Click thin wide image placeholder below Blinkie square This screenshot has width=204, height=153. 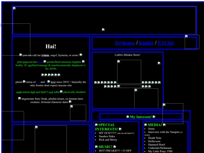pos(129,86)
